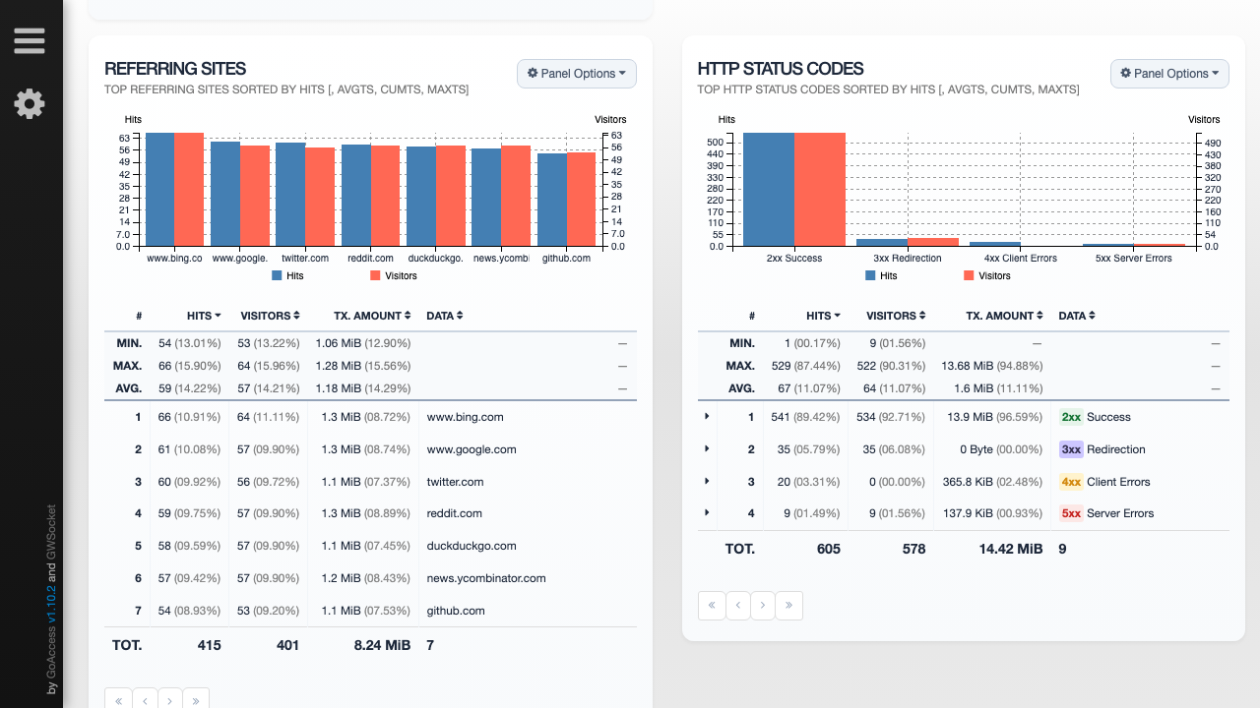The width and height of the screenshot is (1260, 708).
Task: Sort Referring Sites table by Visitors
Action: (270, 316)
